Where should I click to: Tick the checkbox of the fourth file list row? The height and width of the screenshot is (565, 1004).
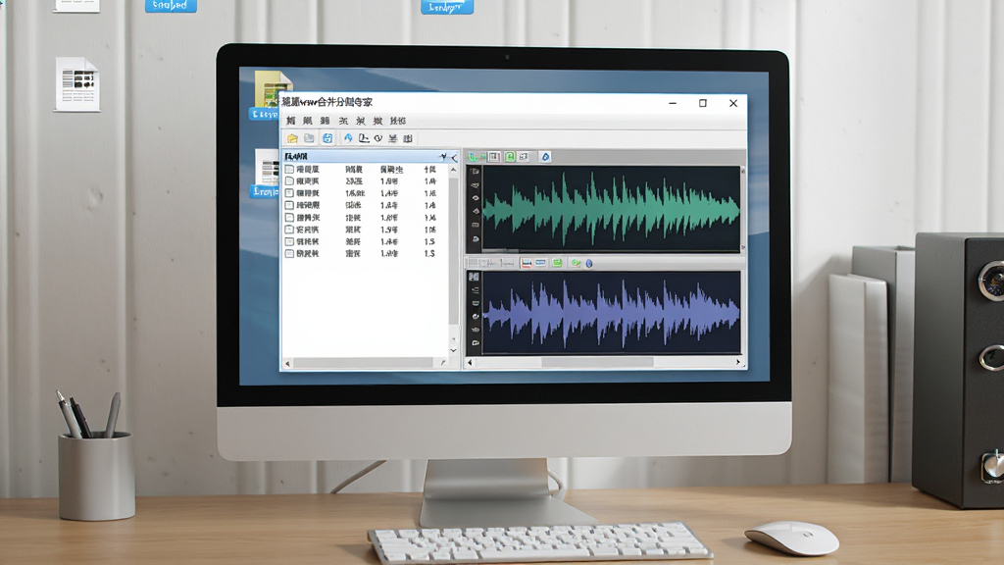pyautogui.click(x=289, y=206)
